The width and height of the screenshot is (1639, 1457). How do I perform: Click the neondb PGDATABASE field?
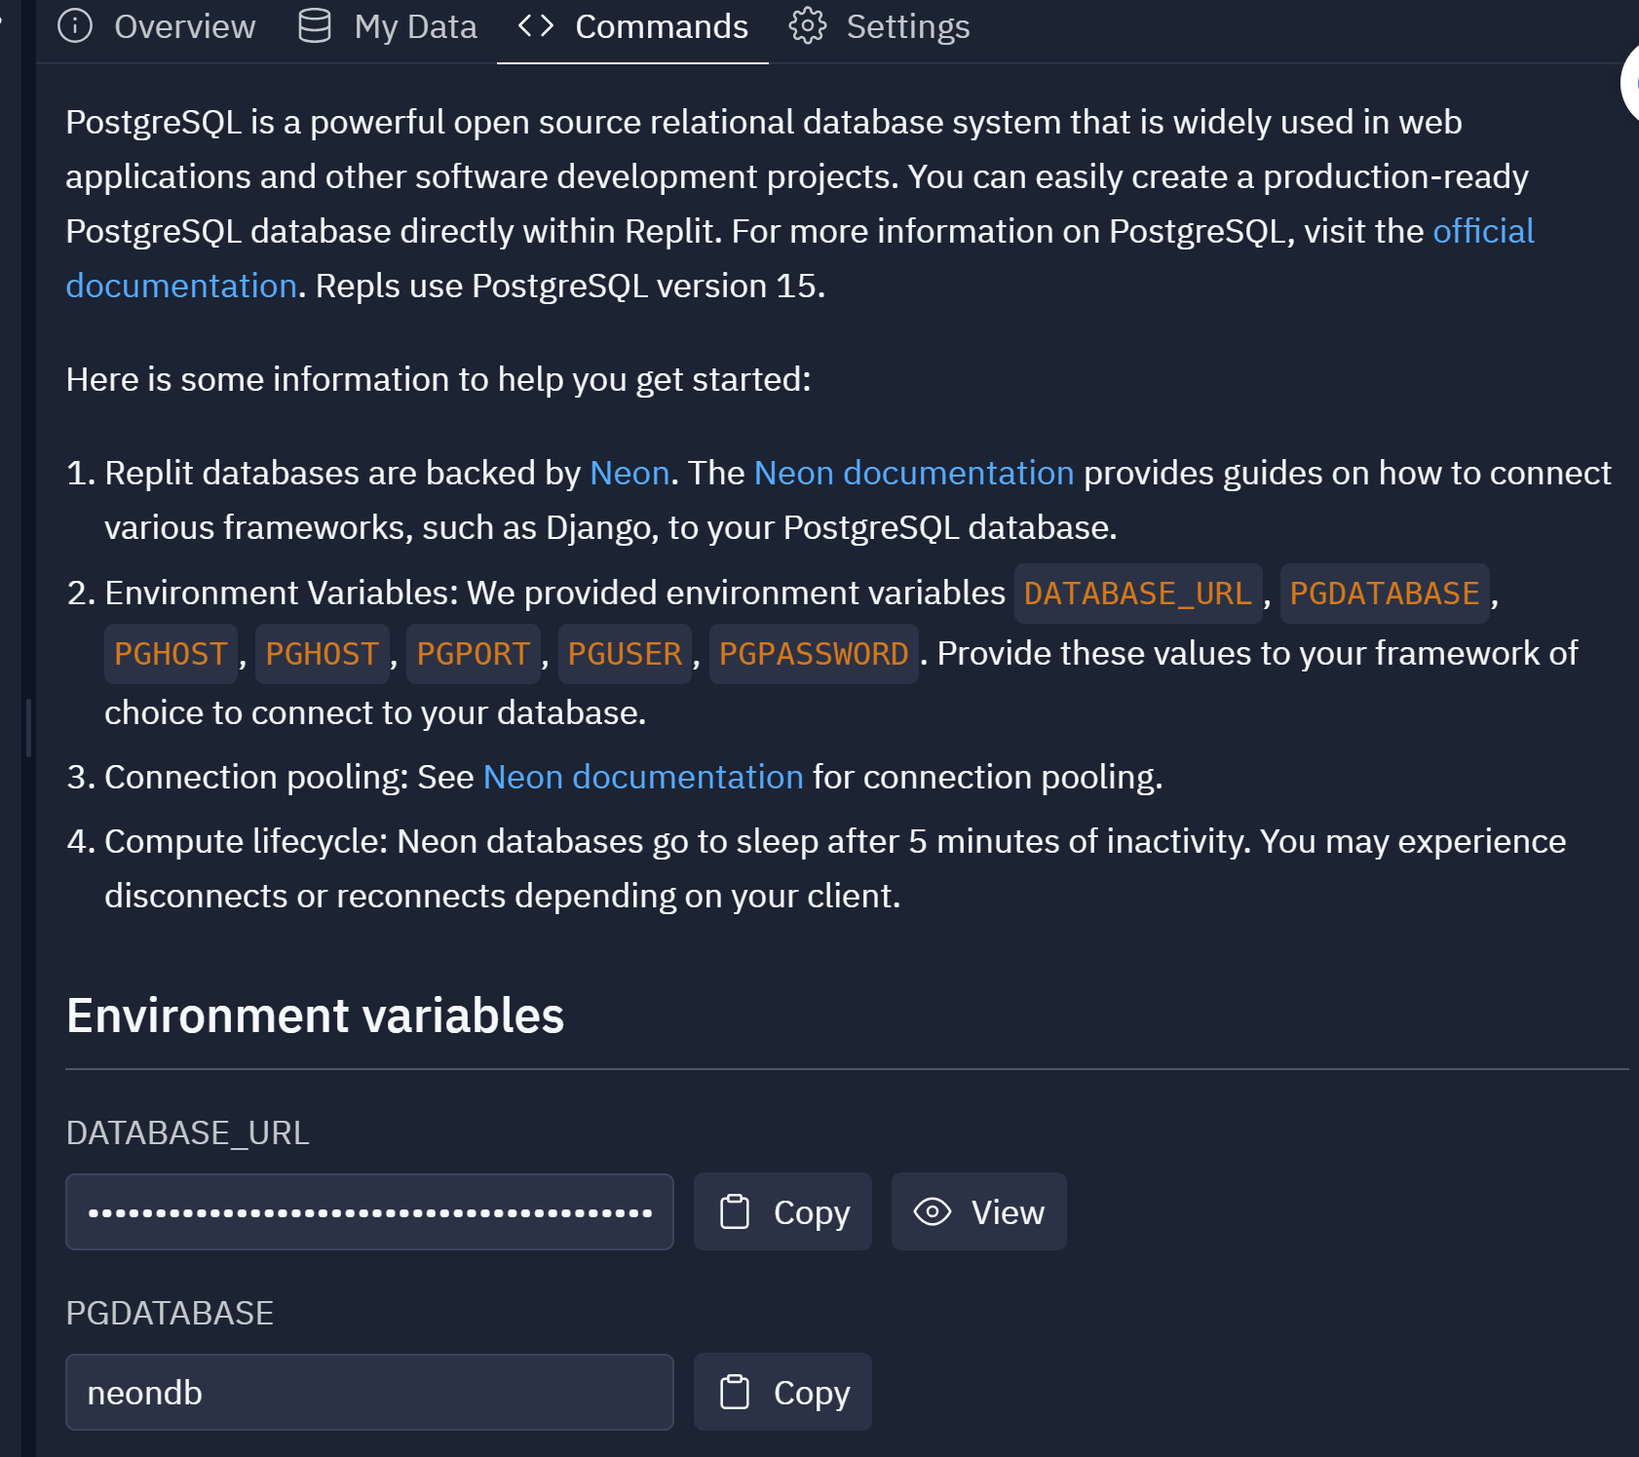click(x=369, y=1393)
